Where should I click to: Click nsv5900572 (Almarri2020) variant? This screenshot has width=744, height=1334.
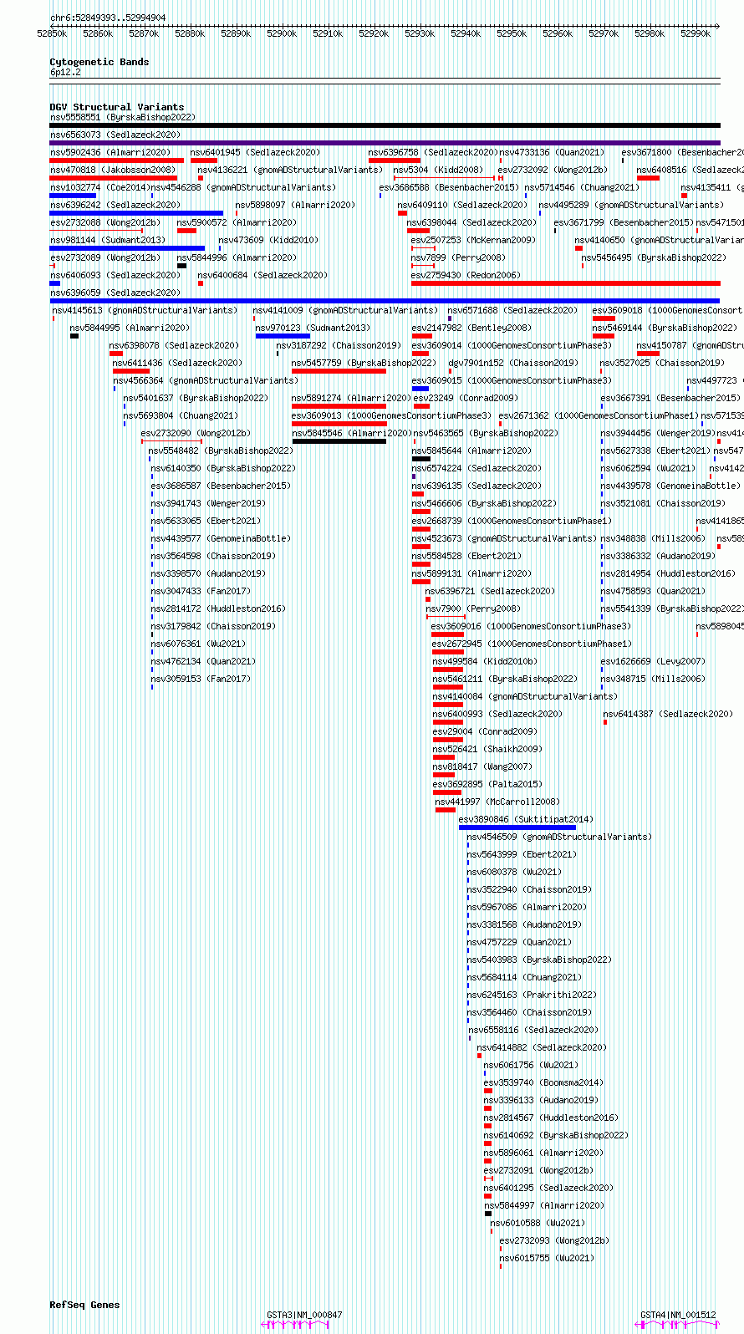pos(237,223)
